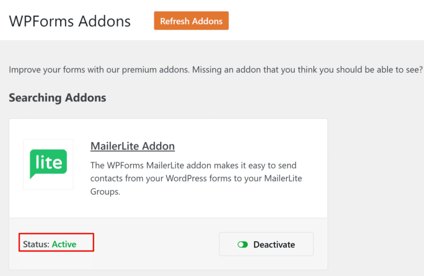The height and width of the screenshot is (276, 424).
Task: Deactivate the MailerLite addon
Action: [266, 244]
